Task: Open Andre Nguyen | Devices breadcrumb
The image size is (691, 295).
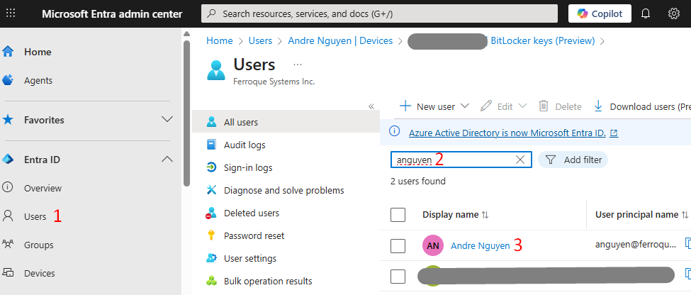Action: click(340, 41)
